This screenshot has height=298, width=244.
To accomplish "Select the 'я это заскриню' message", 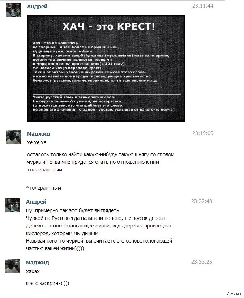I will pos(47,284).
